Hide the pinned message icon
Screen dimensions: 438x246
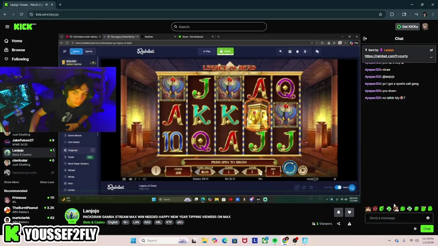coord(431,50)
